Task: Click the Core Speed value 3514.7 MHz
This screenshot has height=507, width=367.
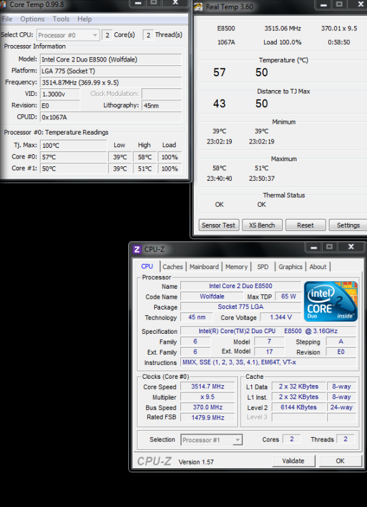Action: [x=208, y=386]
